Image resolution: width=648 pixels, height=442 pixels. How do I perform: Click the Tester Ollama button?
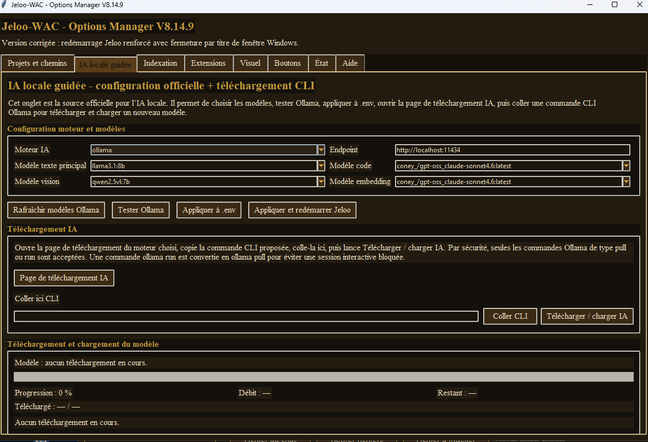[141, 210]
